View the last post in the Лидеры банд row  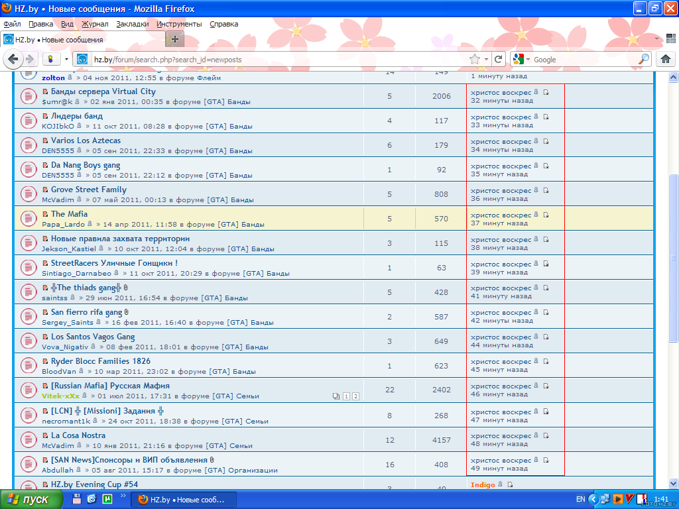[x=546, y=117]
